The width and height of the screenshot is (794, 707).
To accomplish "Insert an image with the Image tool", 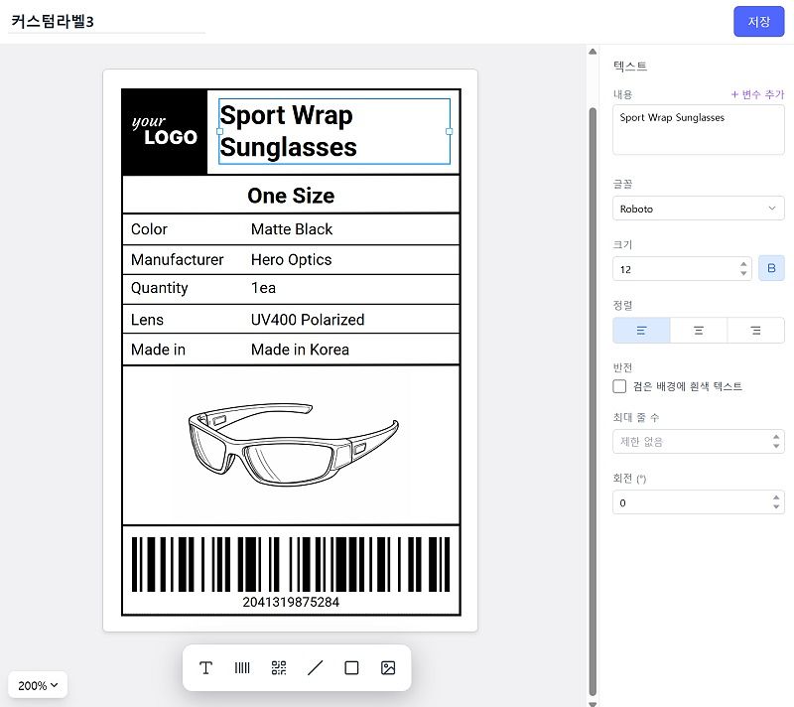I will [388, 668].
